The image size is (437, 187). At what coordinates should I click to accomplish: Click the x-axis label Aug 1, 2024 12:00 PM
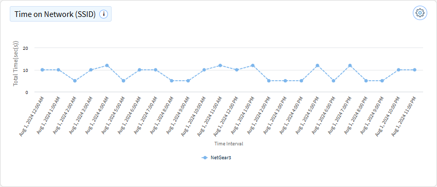click(x=226, y=116)
